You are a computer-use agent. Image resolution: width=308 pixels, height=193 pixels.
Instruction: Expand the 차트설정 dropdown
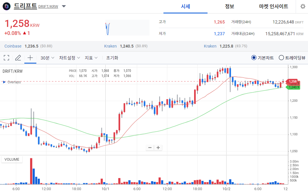(70, 58)
